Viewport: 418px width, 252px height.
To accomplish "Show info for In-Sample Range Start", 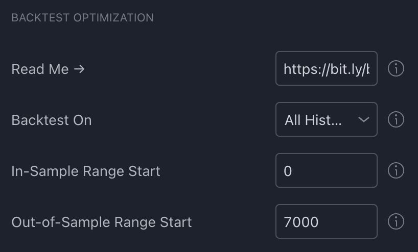I will (x=396, y=170).
